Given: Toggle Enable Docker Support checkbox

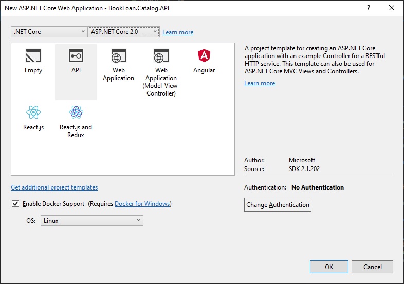Looking at the screenshot, I should (15, 204).
